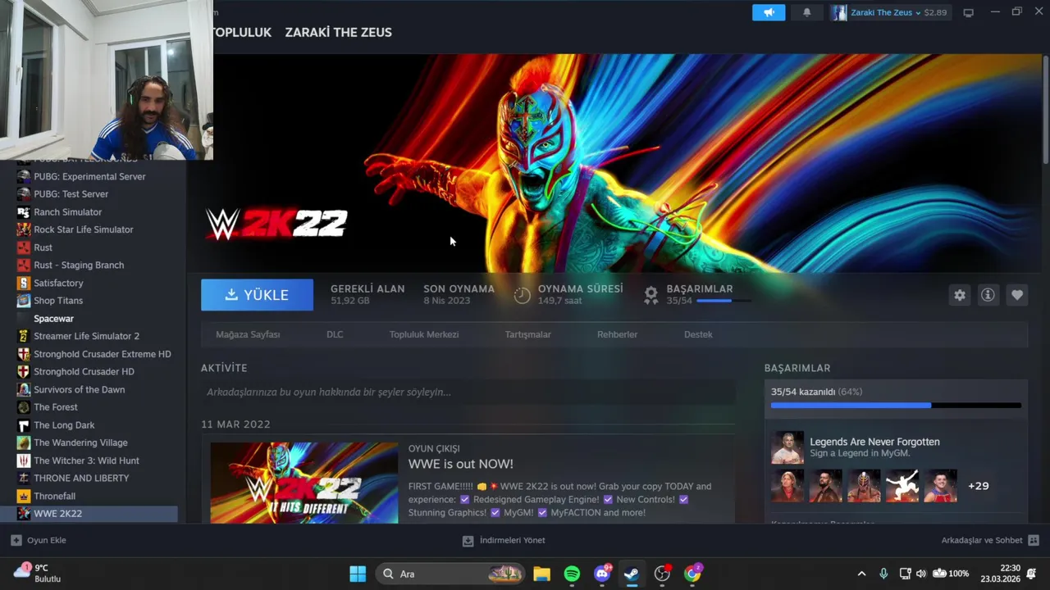Click the play time clock icon
The image size is (1050, 590).
coord(522,295)
